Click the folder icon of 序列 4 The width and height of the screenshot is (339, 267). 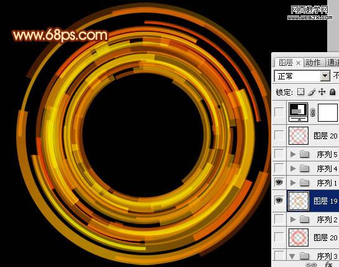tap(305, 168)
